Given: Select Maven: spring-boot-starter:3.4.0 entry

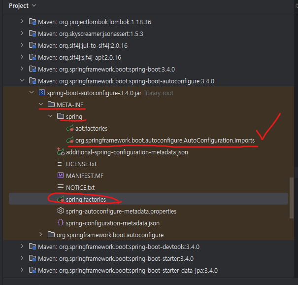Looking at the screenshot, I should click(x=116, y=259).
